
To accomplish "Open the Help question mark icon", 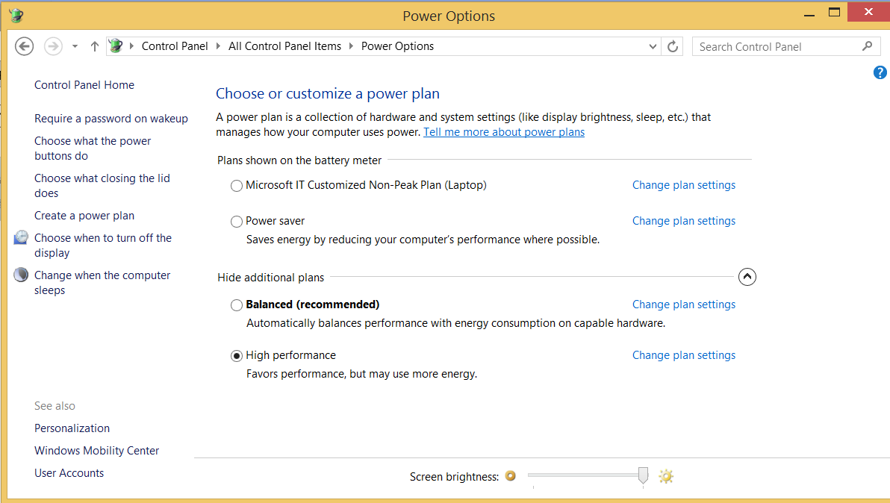I will (x=880, y=72).
